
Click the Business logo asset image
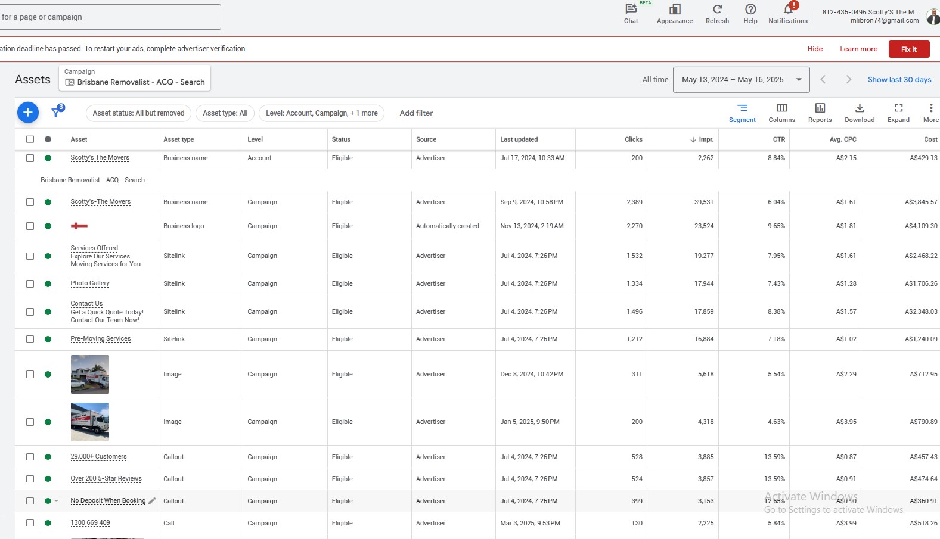tap(79, 226)
